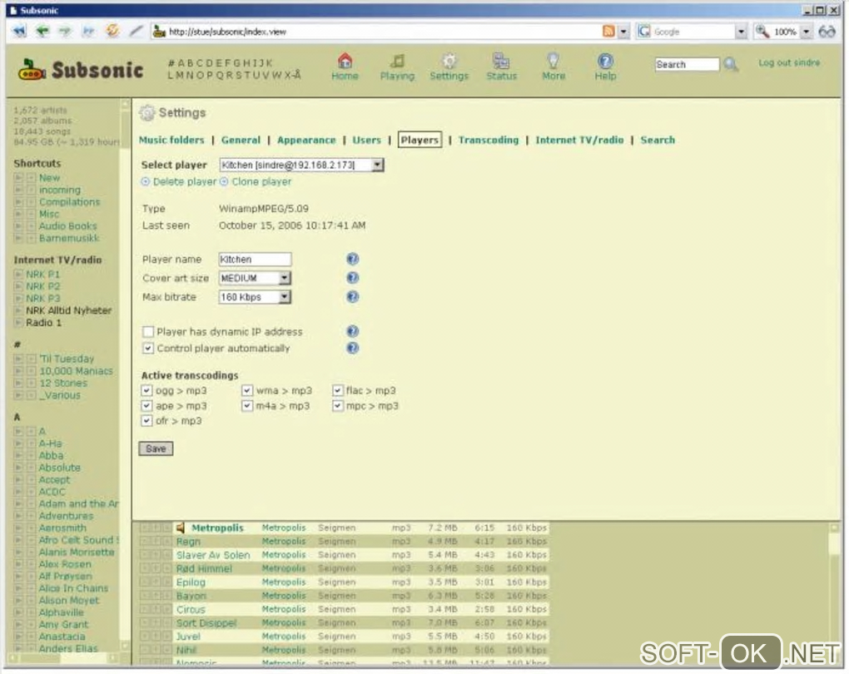This screenshot has height=674, width=849.
Task: Open the Playing view icon
Action: click(397, 60)
